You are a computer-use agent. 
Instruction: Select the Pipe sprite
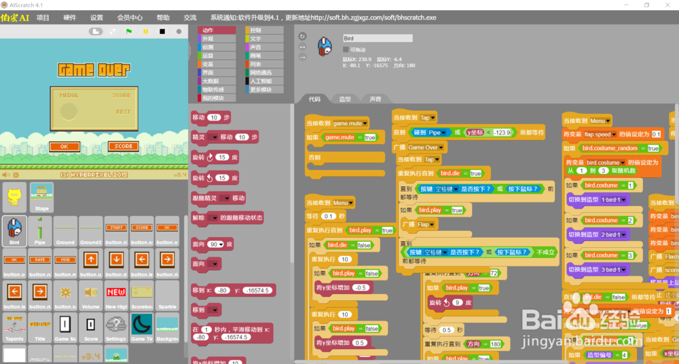click(x=40, y=231)
